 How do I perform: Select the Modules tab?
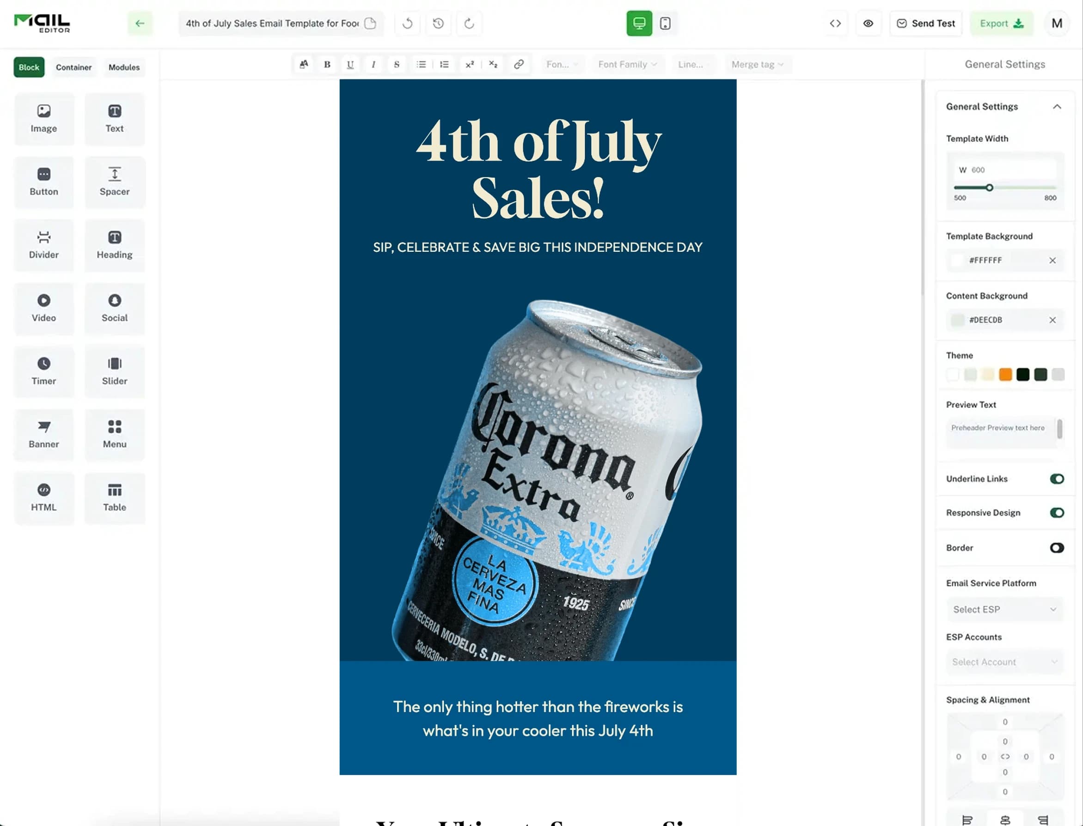(124, 67)
